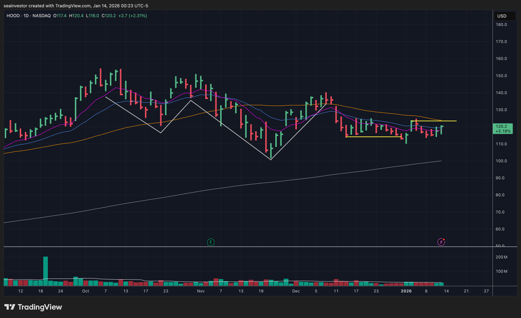Screen dimensions: 521x318
Task: Click the 24 date axis label
Action: click(x=60, y=291)
